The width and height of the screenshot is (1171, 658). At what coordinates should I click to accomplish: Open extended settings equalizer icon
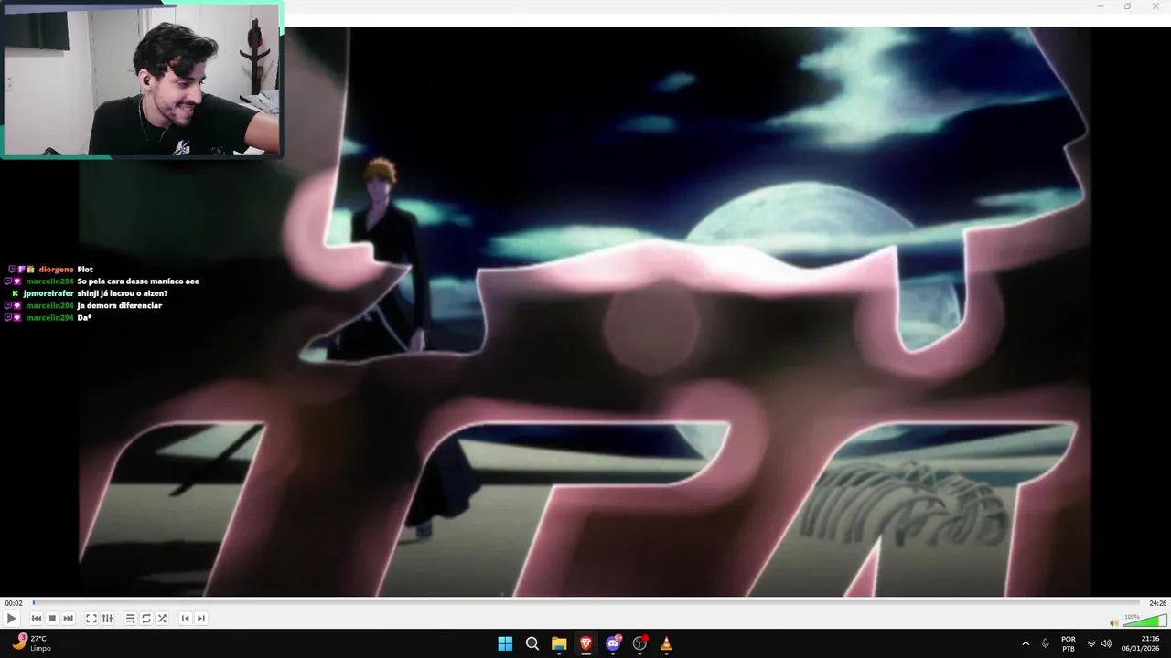(x=107, y=619)
